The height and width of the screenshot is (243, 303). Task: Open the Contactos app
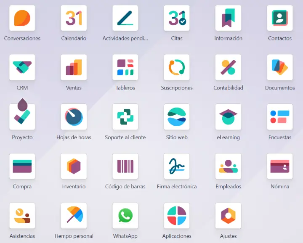[280, 18]
